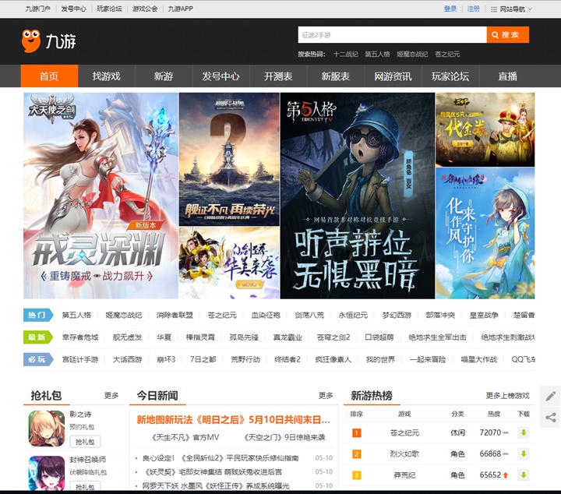
Task: Open the 网站导航 dropdown menu
Action: click(512, 9)
